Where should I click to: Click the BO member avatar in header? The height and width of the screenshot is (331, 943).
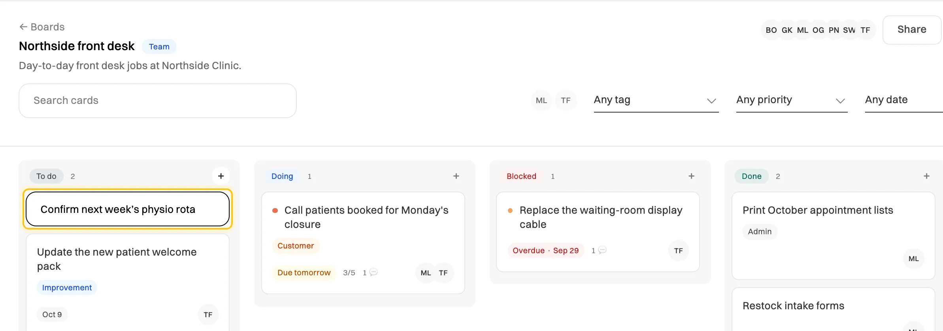click(x=771, y=30)
